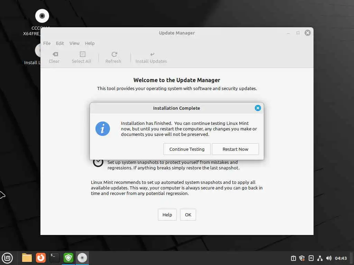Click the blue info icon in the dialog
This screenshot has height=265, width=354.
coord(102,129)
